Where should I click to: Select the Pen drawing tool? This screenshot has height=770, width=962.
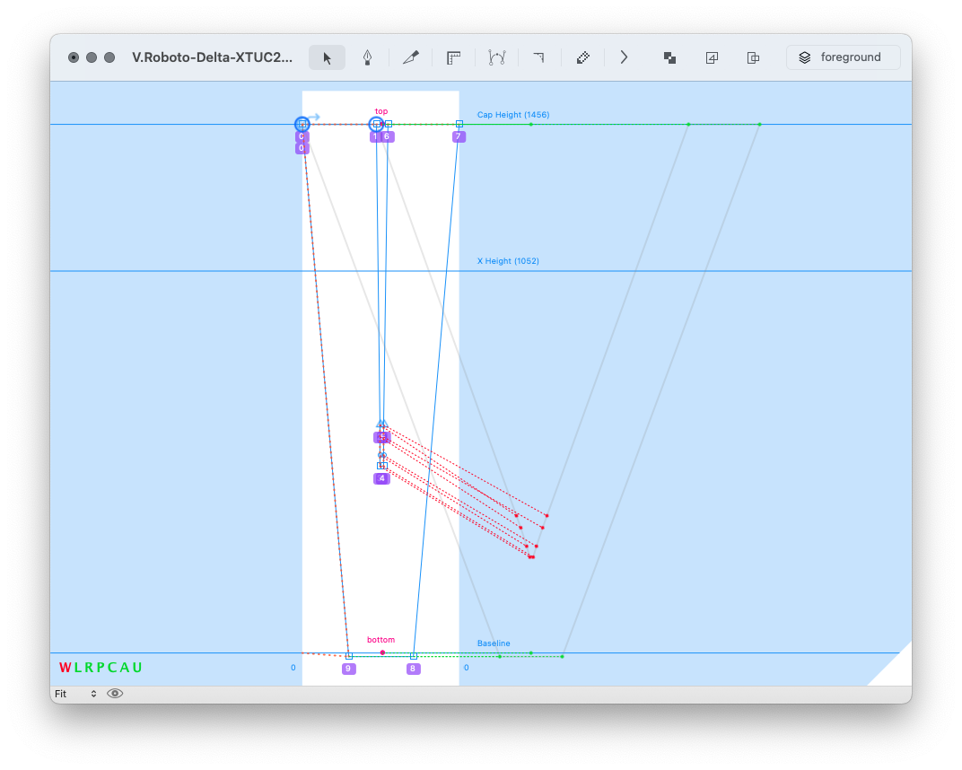pos(368,57)
